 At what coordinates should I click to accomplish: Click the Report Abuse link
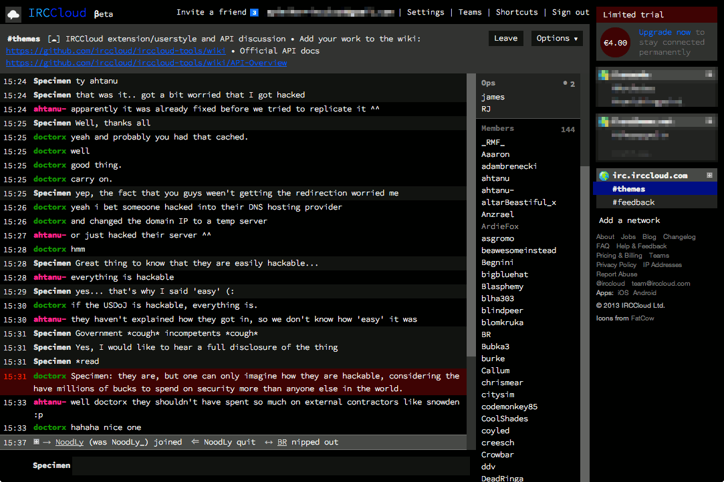tap(616, 274)
